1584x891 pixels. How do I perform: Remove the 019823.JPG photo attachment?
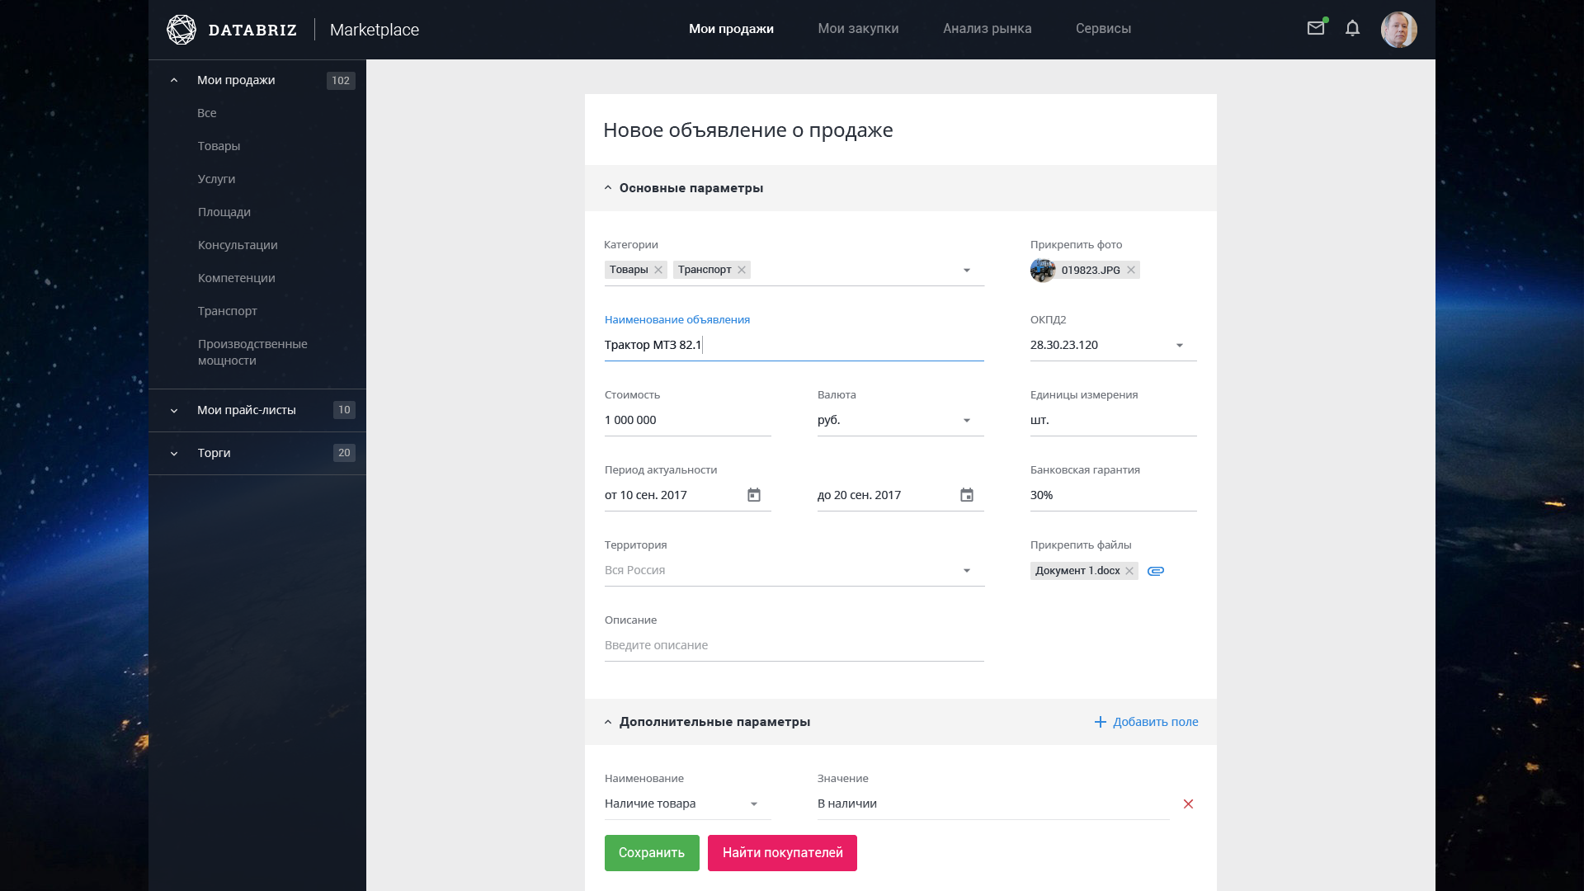tap(1131, 270)
